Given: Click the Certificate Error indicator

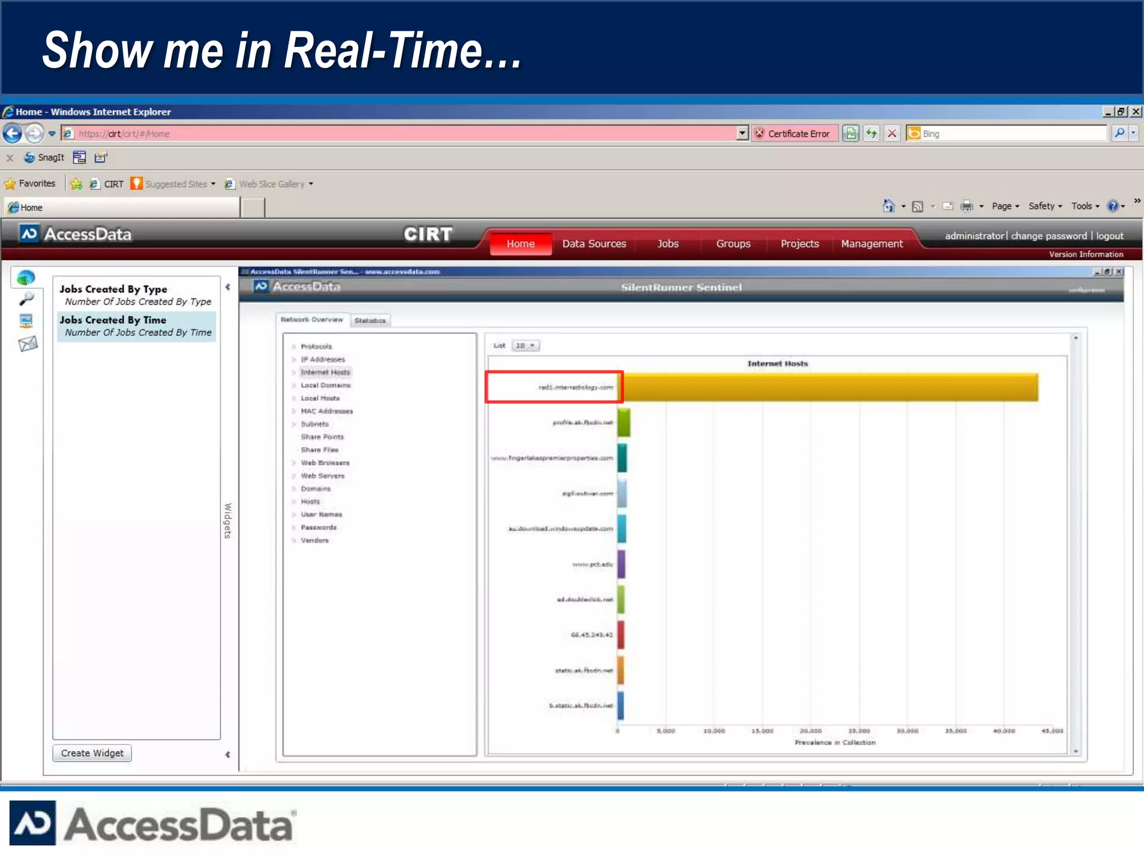Looking at the screenshot, I should pos(794,134).
